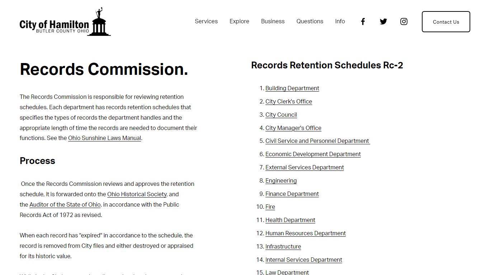Open the City of Hamilton logo home link
The width and height of the screenshot is (490, 275).
(x=65, y=22)
